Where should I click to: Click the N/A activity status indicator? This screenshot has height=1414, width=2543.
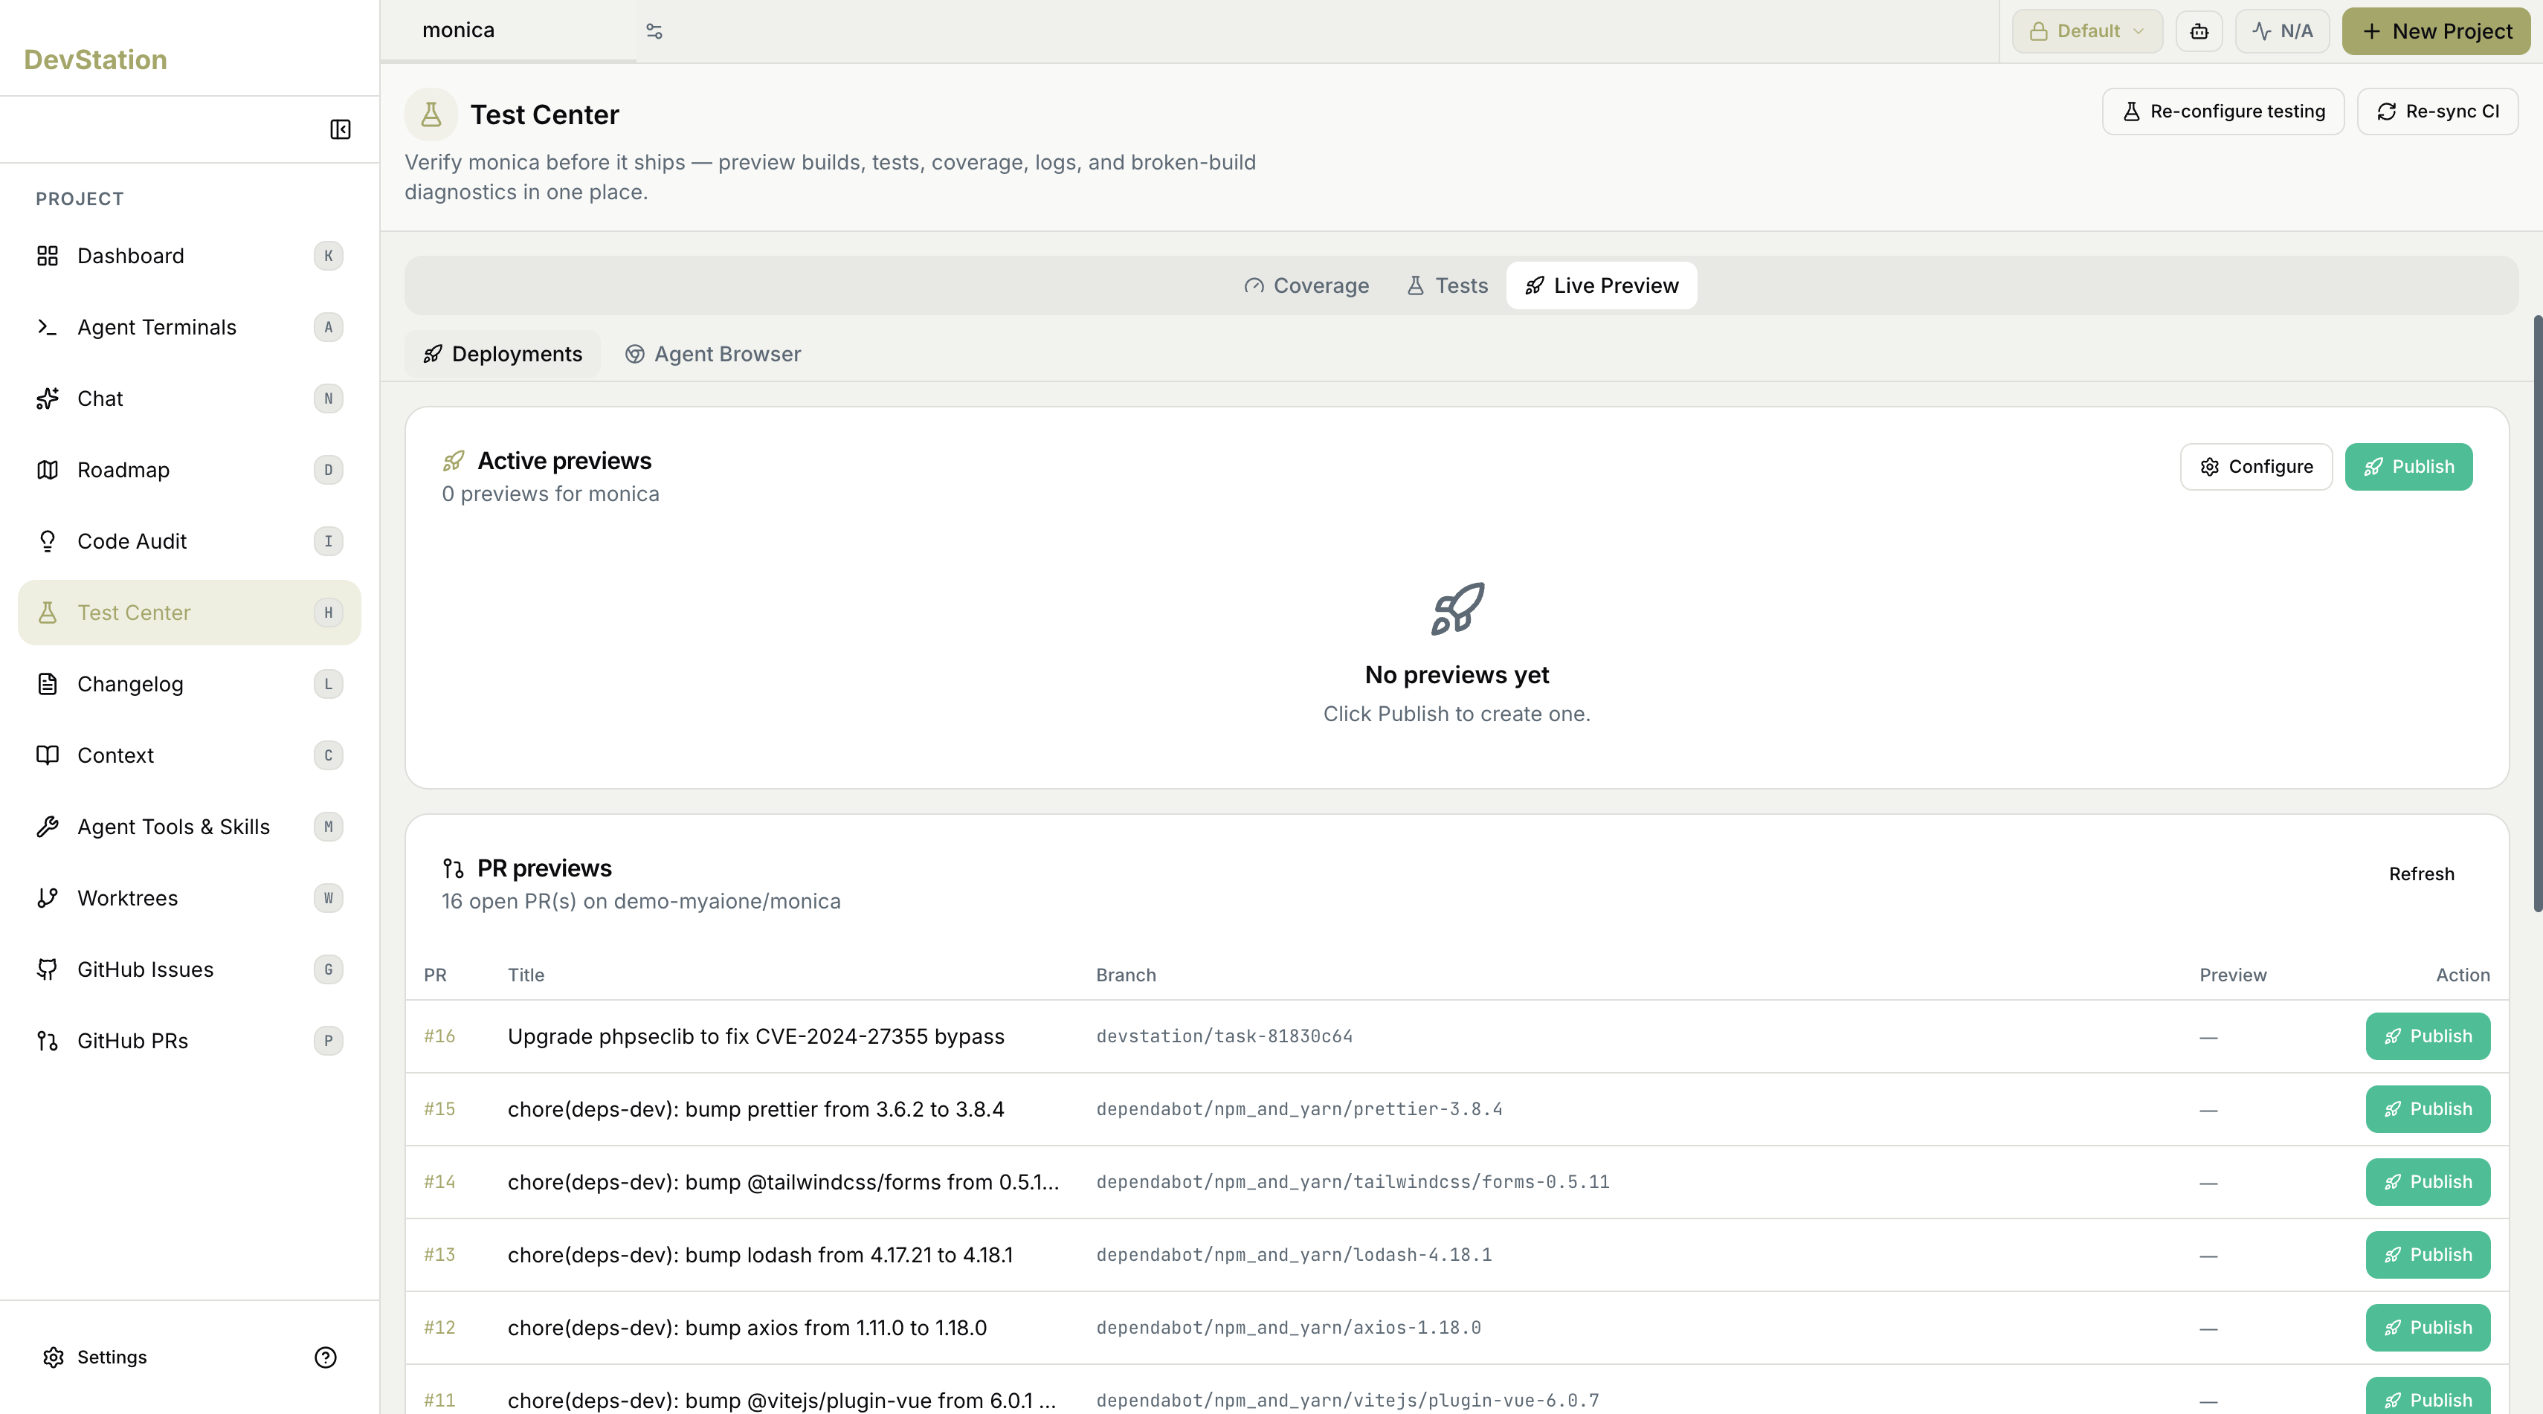pyautogui.click(x=2281, y=31)
